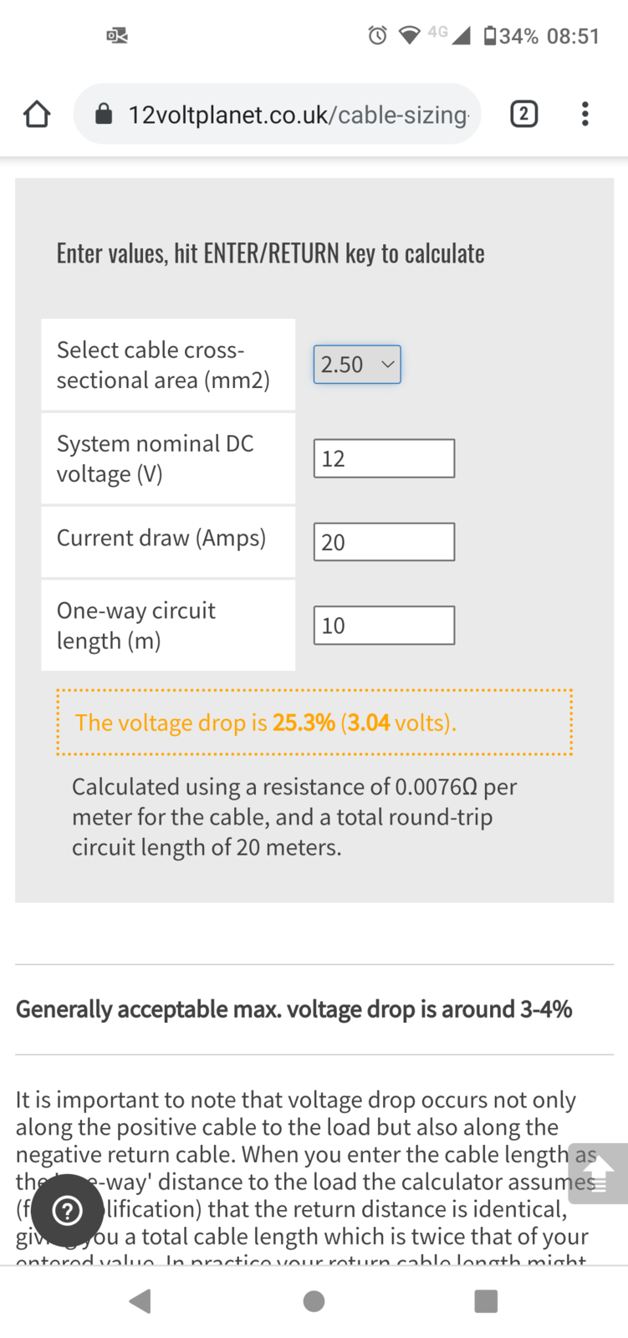628x1338 pixels.
Task: Open the tab switcher showing 2 tabs
Action: click(x=524, y=114)
